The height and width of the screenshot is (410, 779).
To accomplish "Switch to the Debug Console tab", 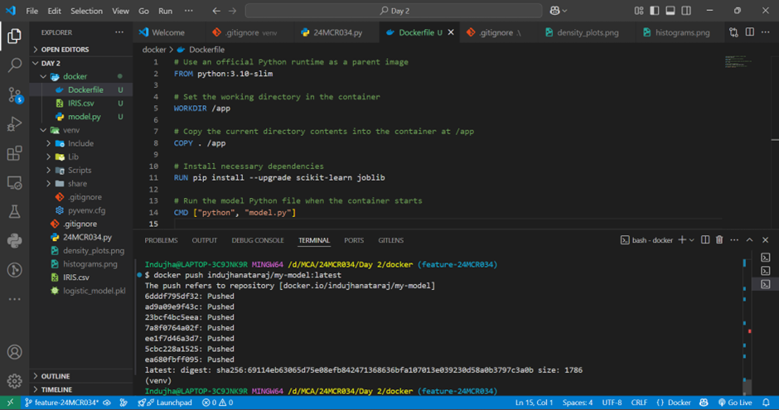I will 258,240.
